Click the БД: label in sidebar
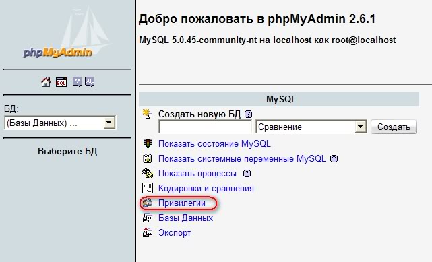 click(x=11, y=108)
